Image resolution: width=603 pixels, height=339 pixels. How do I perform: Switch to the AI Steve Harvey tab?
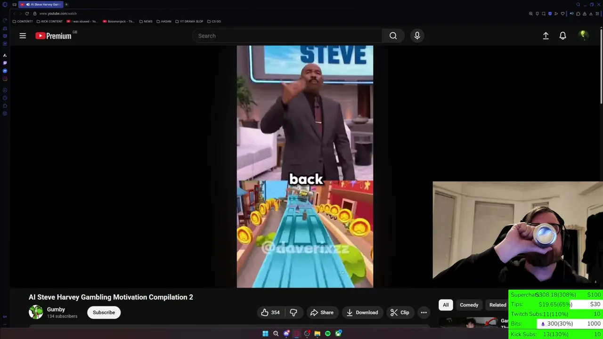[41, 5]
